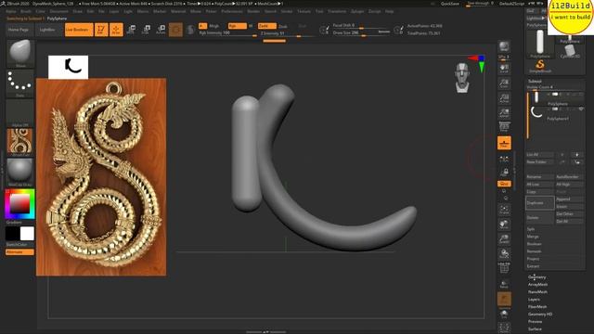This screenshot has width=594, height=334.
Task: Open the MatCap Gray material selector
Action: click(20, 172)
